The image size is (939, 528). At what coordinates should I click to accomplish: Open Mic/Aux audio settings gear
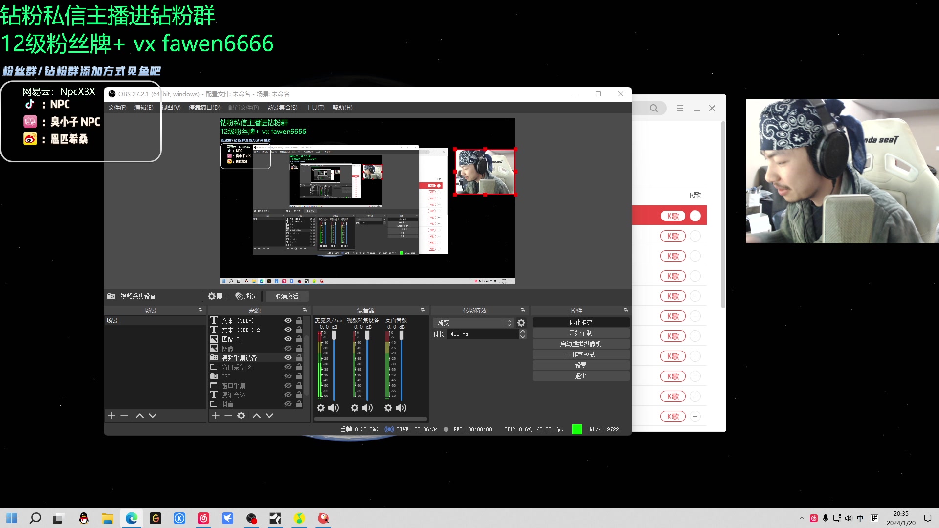(x=321, y=408)
